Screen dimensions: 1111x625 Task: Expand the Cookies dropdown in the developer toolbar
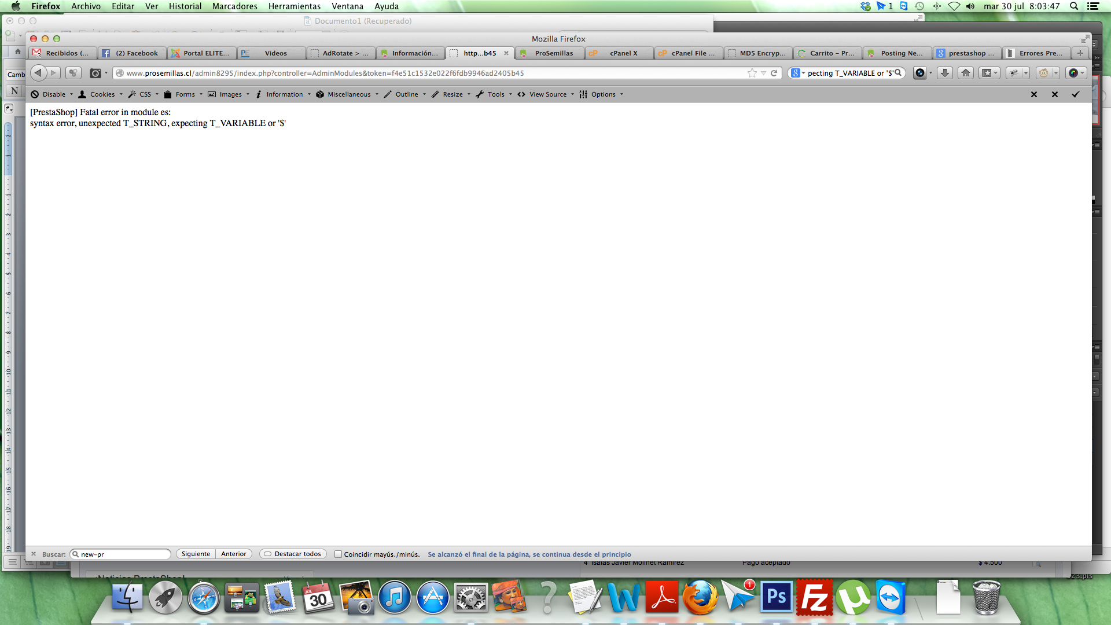click(x=101, y=94)
